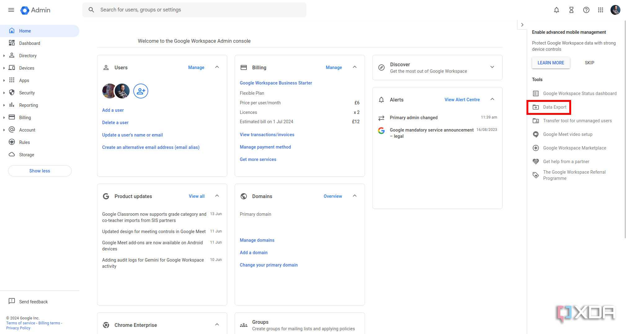626x334 pixels.
Task: Click the search magnifier icon
Action: [91, 10]
